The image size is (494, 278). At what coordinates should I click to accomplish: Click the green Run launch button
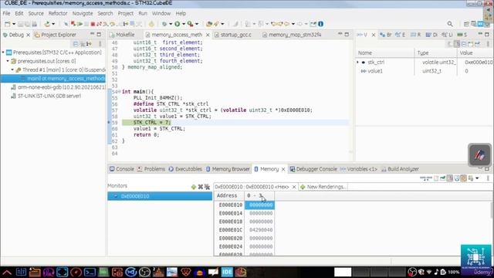pyautogui.click(x=178, y=24)
